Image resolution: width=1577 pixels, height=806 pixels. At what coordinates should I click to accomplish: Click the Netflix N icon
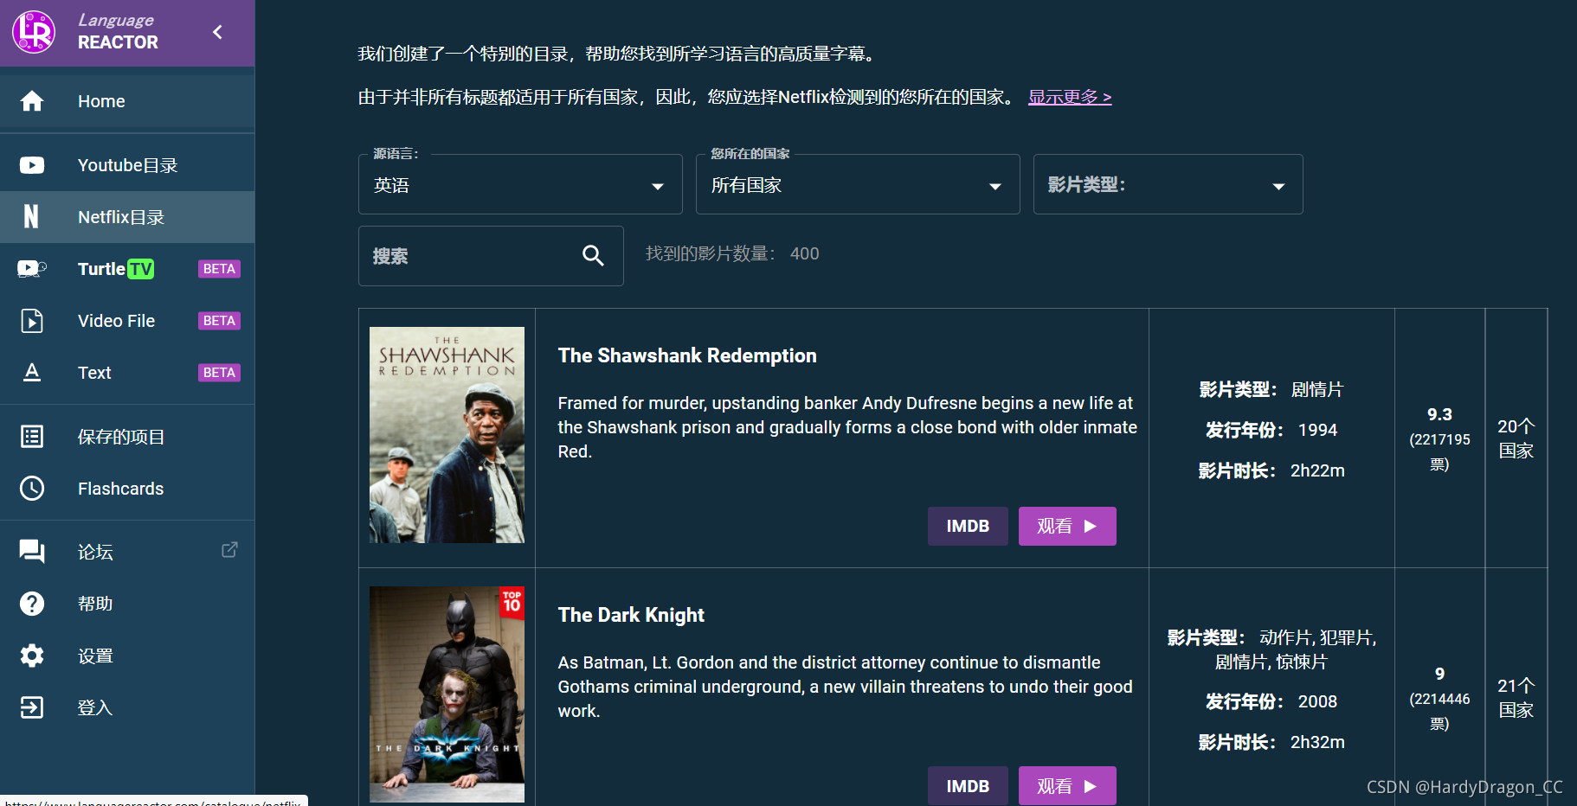tap(31, 216)
